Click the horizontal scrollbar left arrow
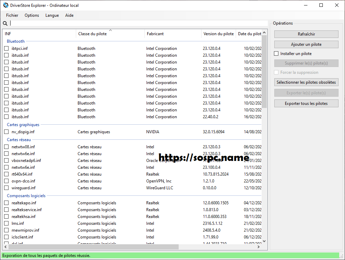This screenshot has width=345, height=260. pyautogui.click(x=6, y=247)
